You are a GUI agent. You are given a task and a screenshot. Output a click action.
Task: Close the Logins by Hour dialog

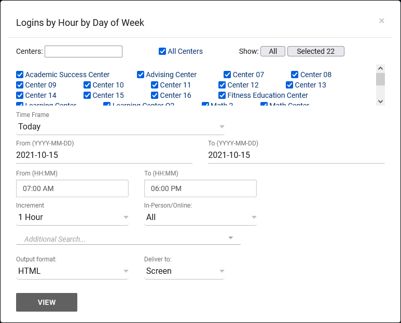click(381, 21)
